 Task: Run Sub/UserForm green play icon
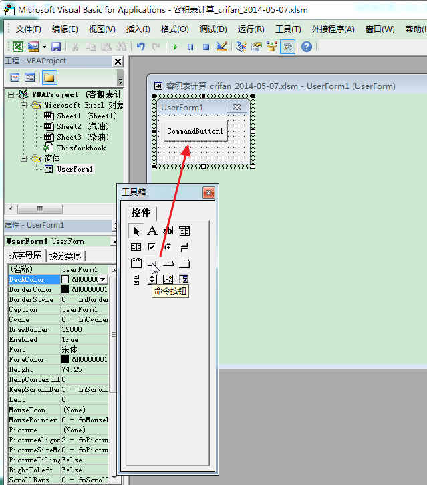pyautogui.click(x=175, y=47)
